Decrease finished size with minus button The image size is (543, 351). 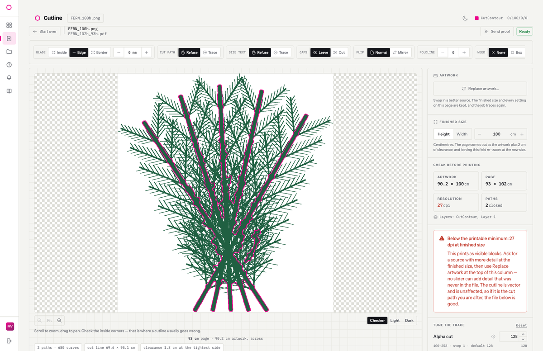point(480,134)
